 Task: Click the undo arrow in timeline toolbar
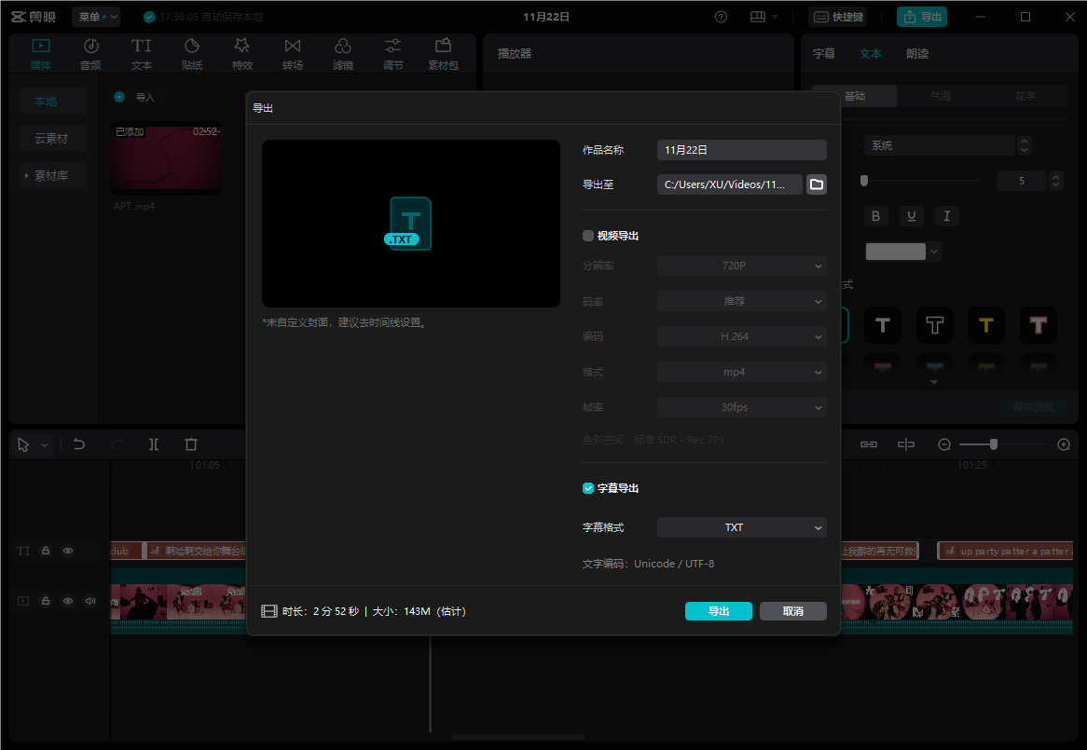coord(79,444)
